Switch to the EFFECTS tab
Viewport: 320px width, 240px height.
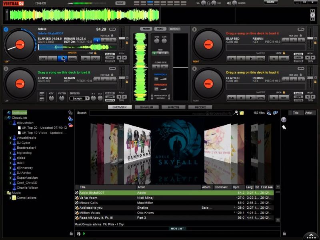173,107
